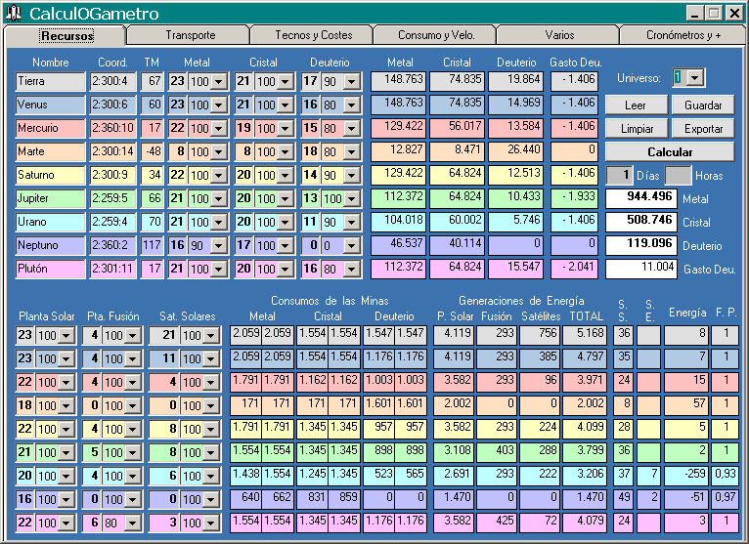Click the Plutón name field
The height and width of the screenshot is (544, 749).
(50, 269)
